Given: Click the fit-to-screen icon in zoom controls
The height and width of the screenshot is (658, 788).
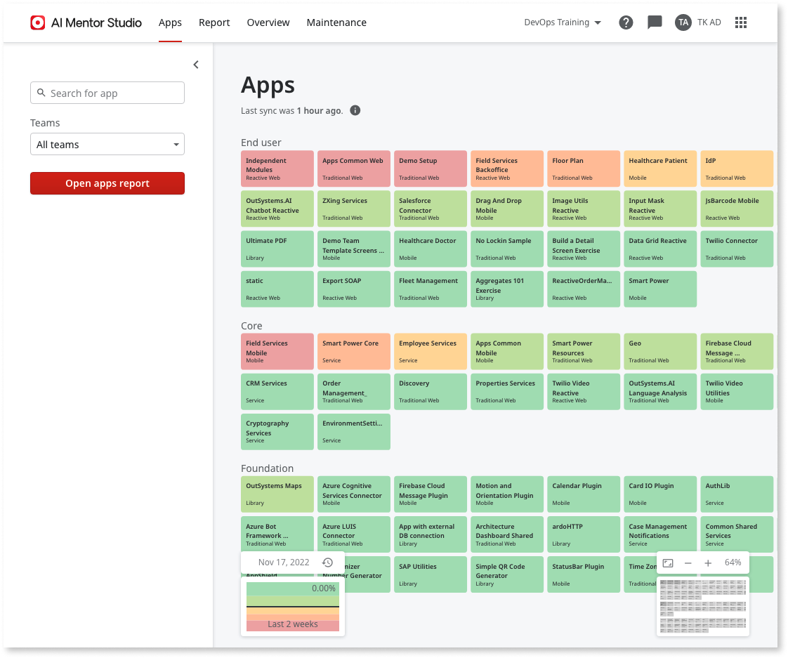Looking at the screenshot, I should [x=668, y=562].
